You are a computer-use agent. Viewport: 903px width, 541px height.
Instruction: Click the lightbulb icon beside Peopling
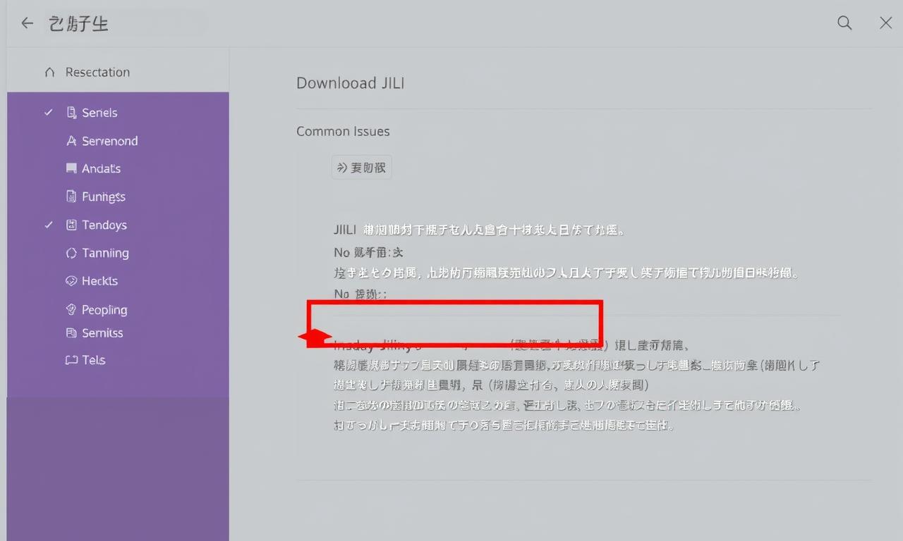(71, 309)
